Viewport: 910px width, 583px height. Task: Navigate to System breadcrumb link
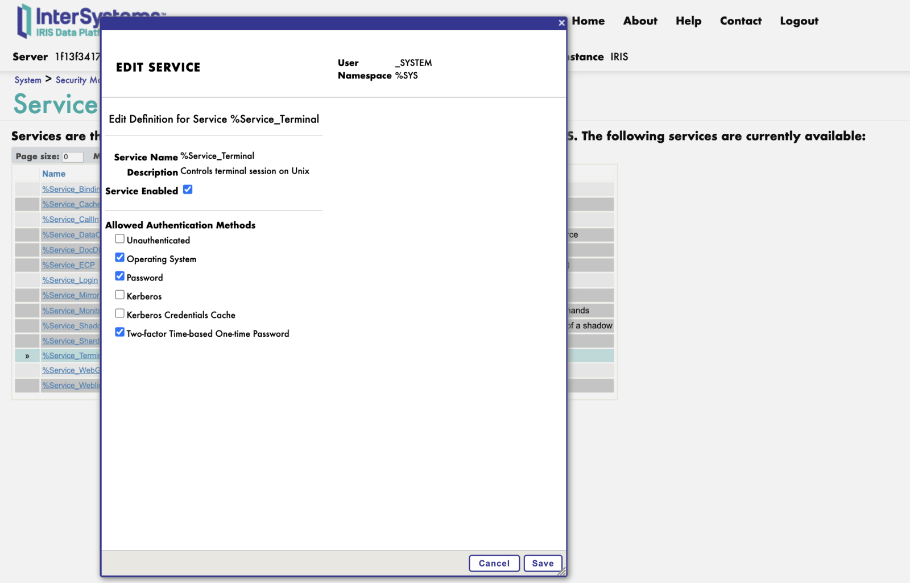(x=28, y=80)
